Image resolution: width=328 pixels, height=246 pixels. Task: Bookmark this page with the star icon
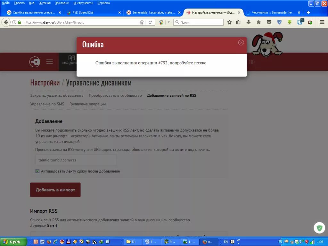[x=229, y=22]
